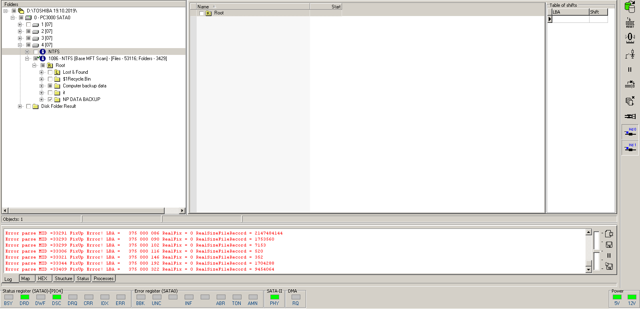Click the Lost & Found folder icon

coord(57,72)
